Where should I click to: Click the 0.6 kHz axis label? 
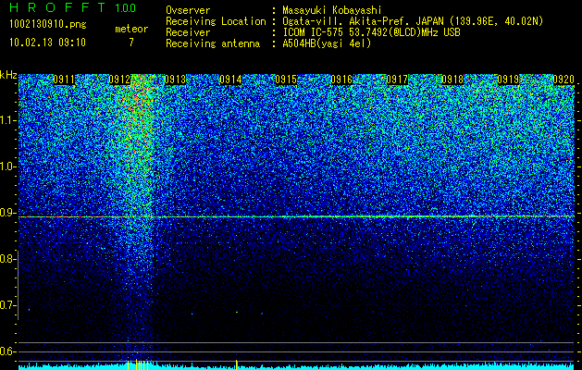[x=6, y=351]
